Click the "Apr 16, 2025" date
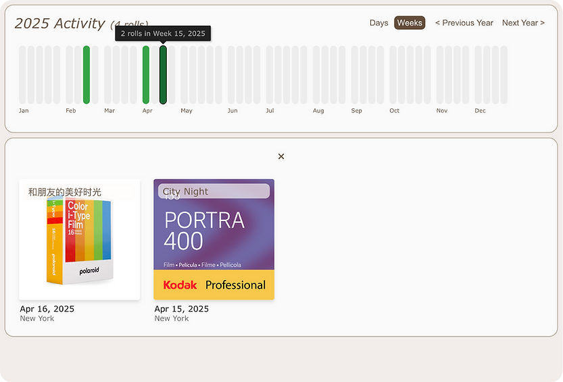Screen dimensions: 563x382 (x=47, y=309)
